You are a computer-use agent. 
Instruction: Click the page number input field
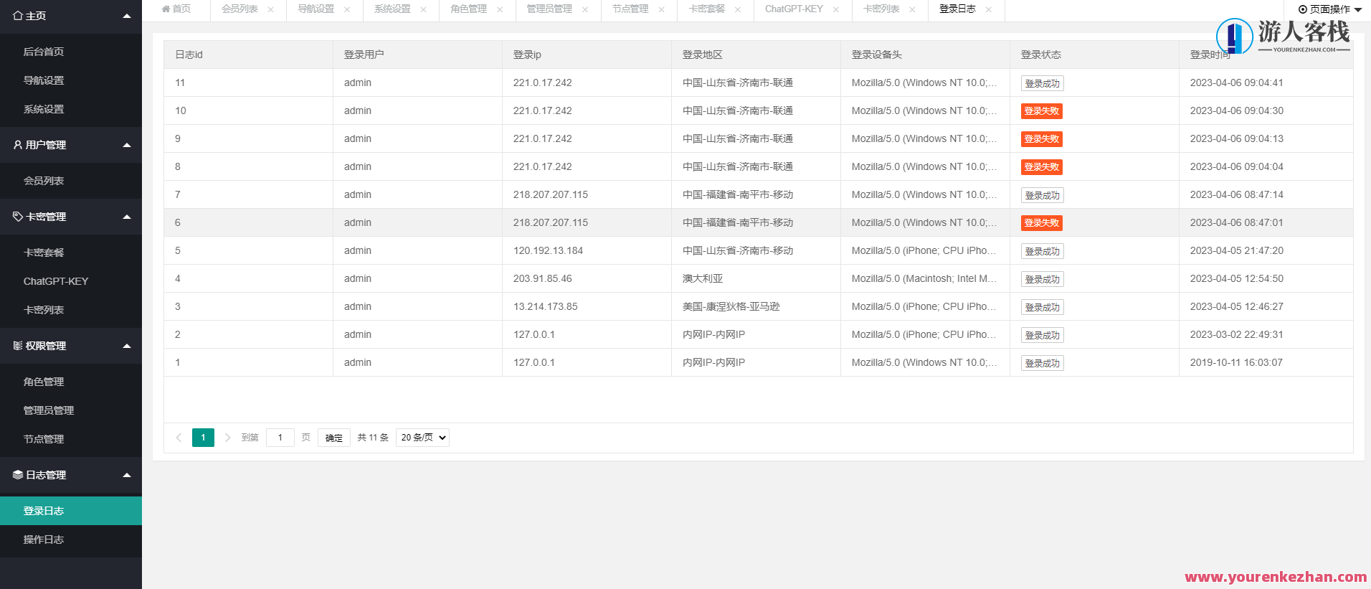pyautogui.click(x=280, y=438)
